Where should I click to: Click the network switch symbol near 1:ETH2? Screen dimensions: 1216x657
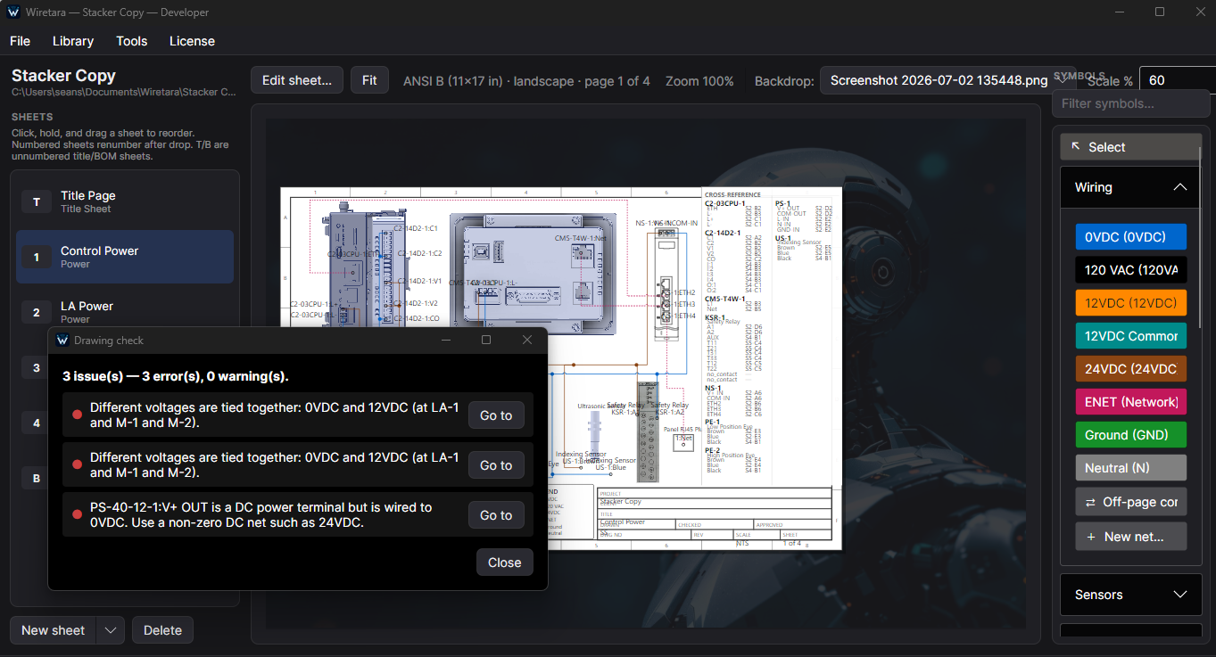(x=667, y=283)
